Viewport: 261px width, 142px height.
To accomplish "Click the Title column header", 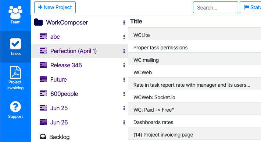I will click(x=136, y=22).
